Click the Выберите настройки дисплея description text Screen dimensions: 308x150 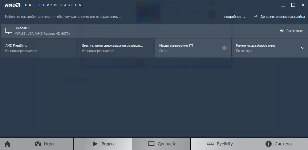63,17
